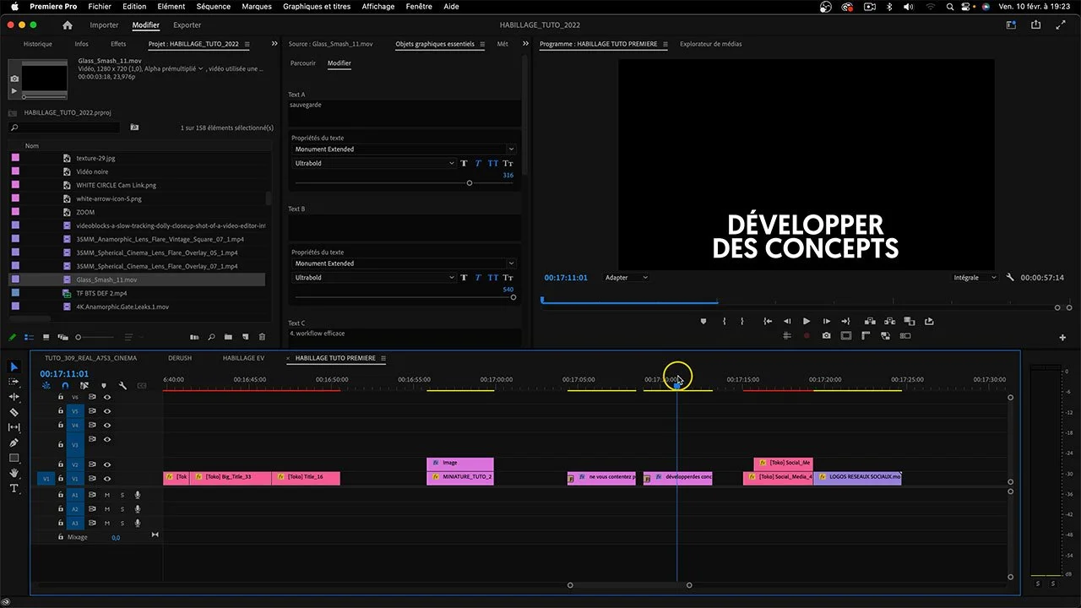This screenshot has height=608, width=1081.
Task: Click the Add Marker icon in Program monitor
Action: [x=703, y=321]
